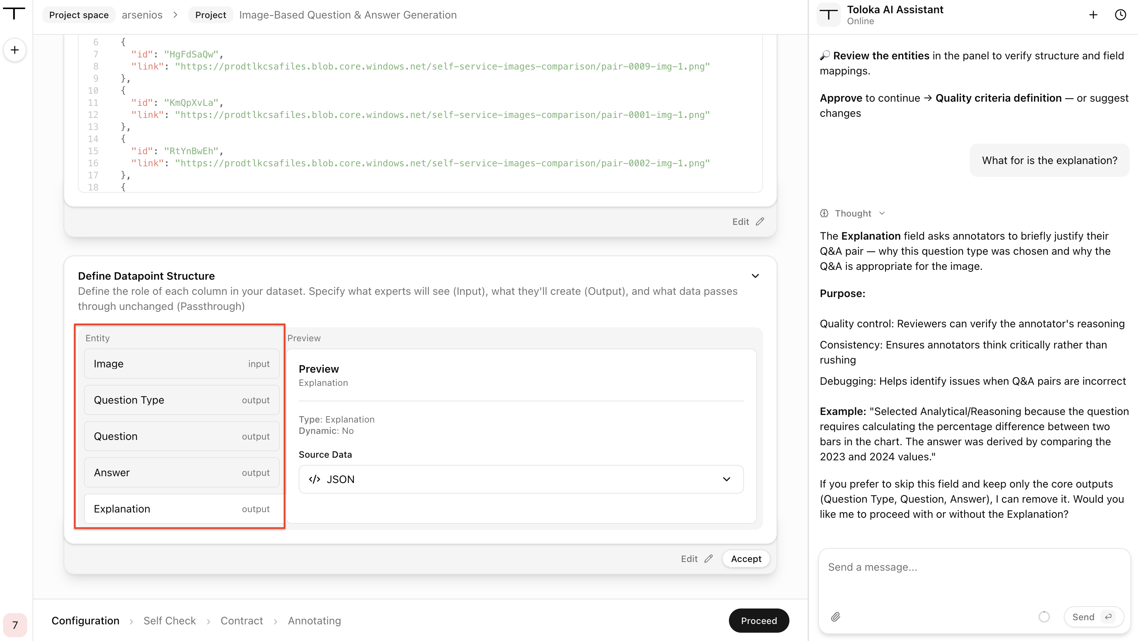
Task: Collapse the Define Datapoint Structure panel
Action: coord(755,276)
